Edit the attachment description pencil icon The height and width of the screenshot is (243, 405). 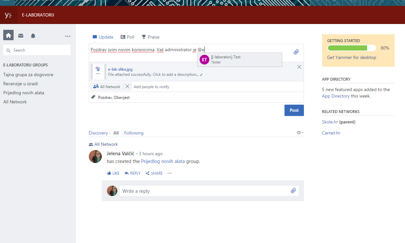coord(201,75)
